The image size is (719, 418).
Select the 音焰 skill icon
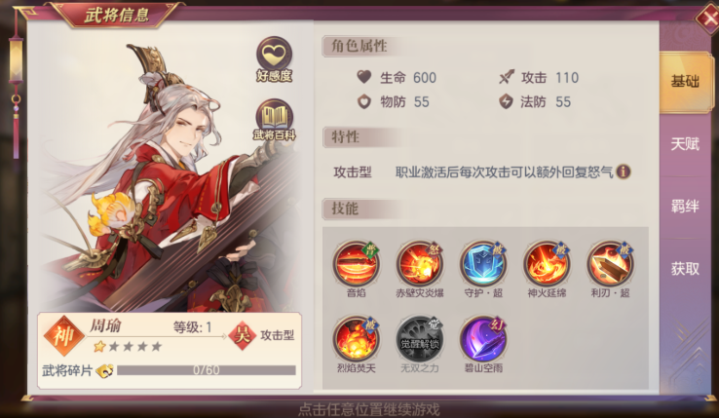point(357,264)
